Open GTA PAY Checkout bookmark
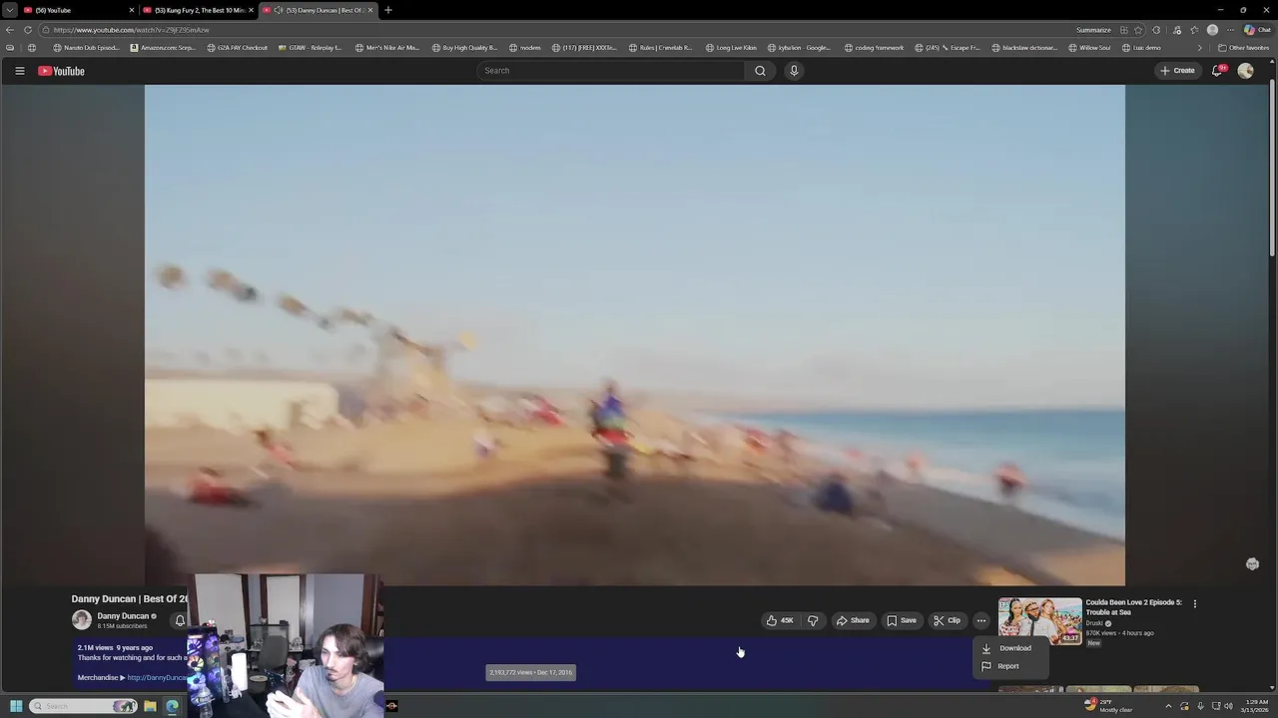The width and height of the screenshot is (1278, 718). tap(237, 48)
